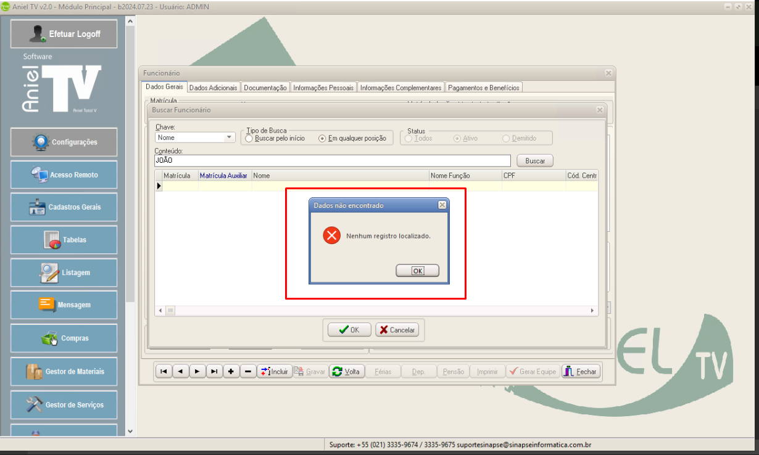
Task: Switch to the Dados Adicionais tab
Action: [x=213, y=88]
